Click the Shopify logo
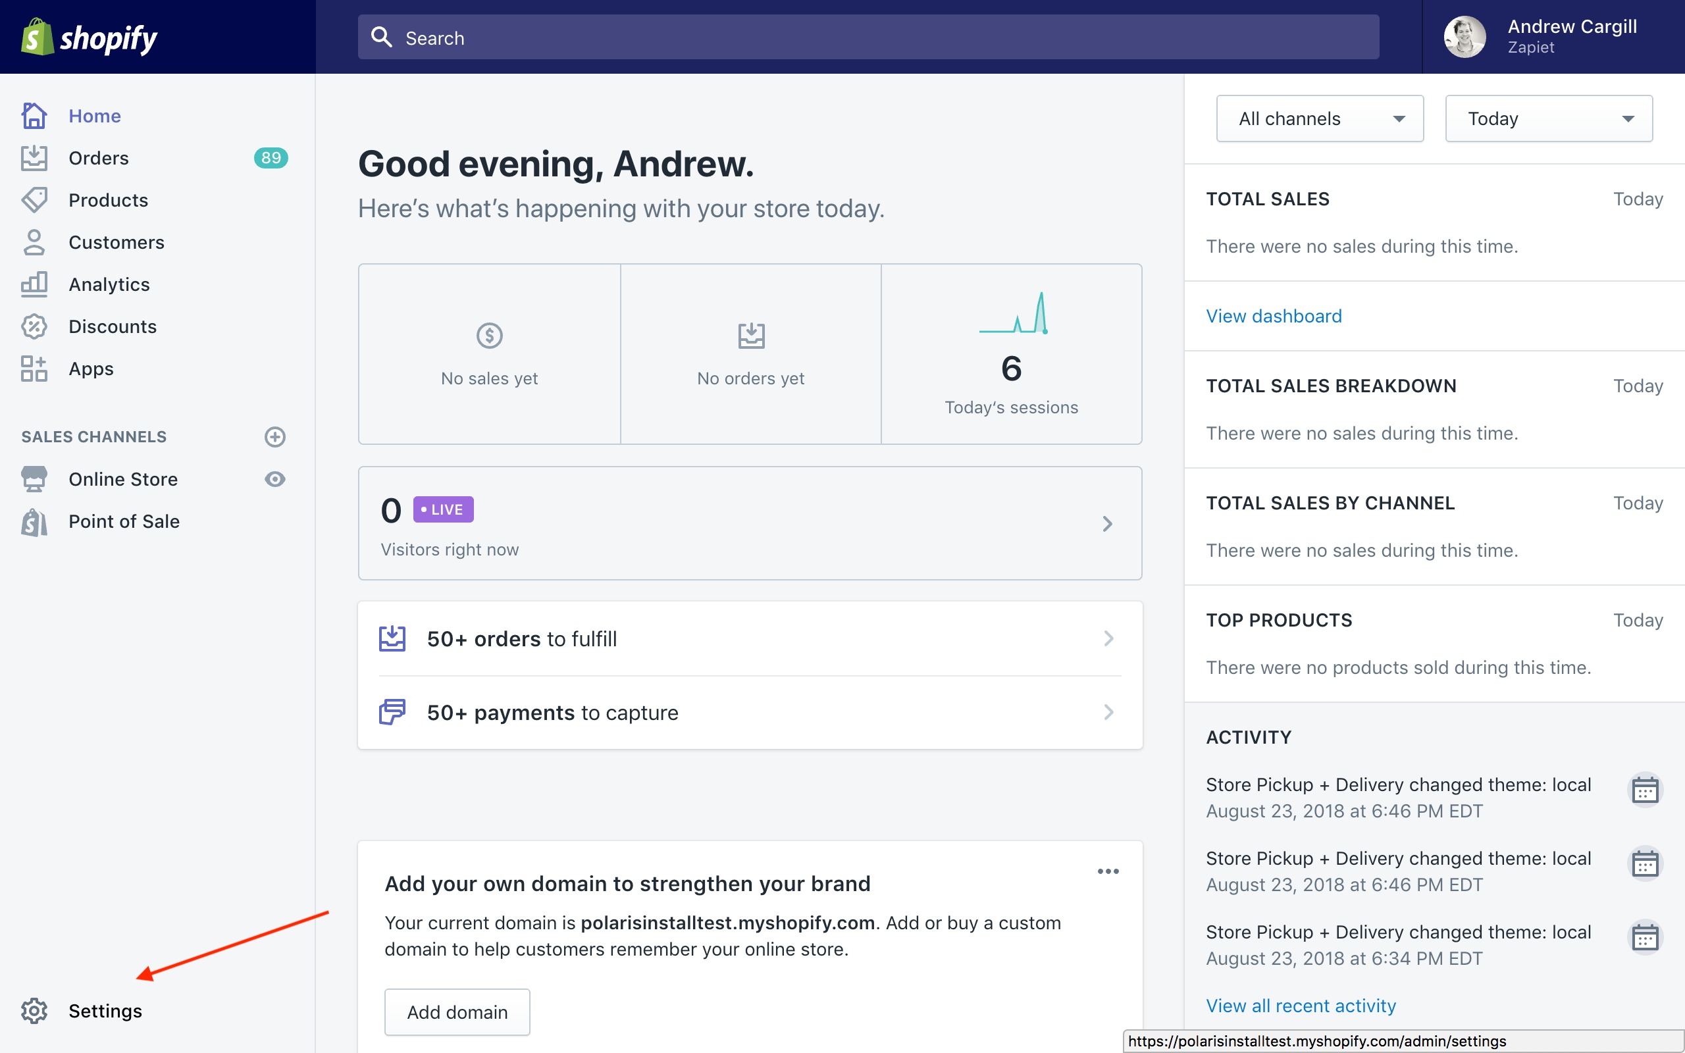This screenshot has height=1053, width=1685. (x=89, y=38)
